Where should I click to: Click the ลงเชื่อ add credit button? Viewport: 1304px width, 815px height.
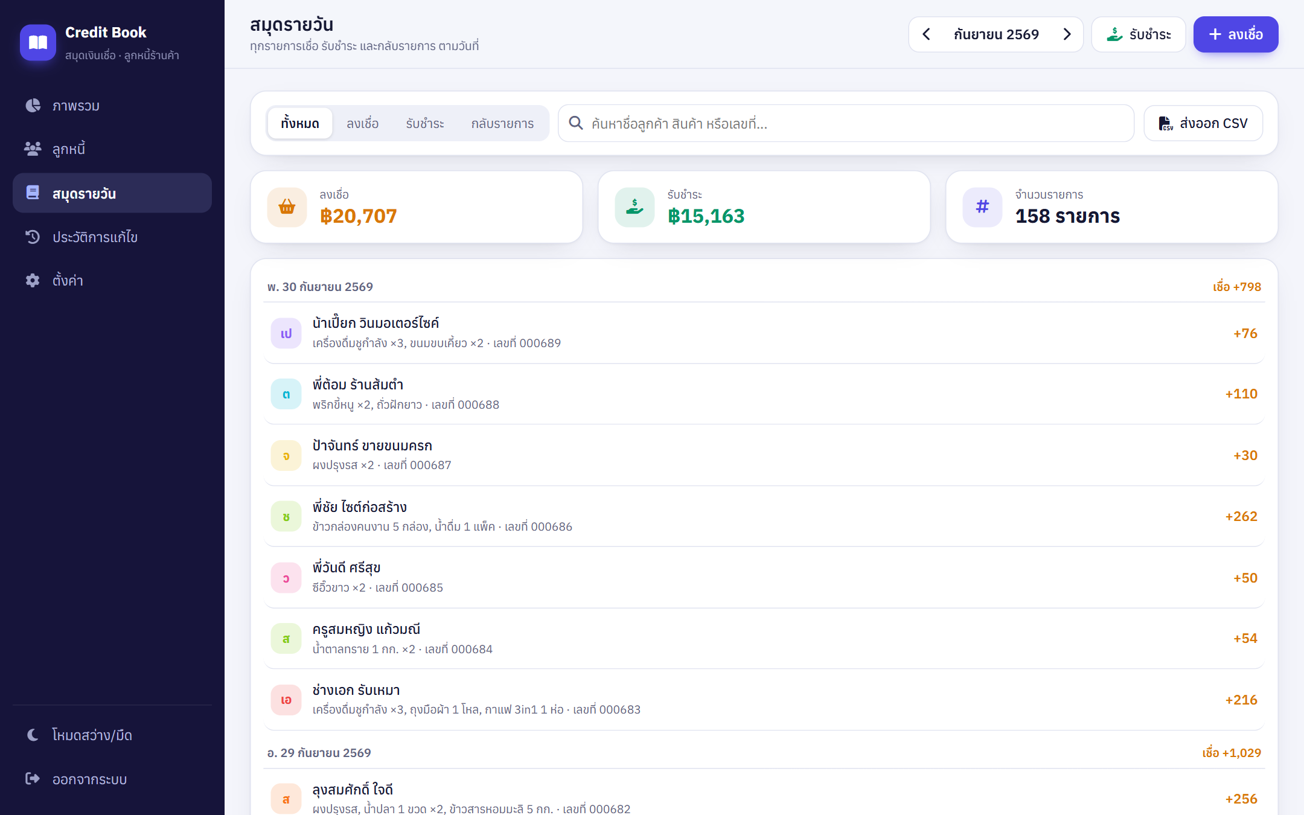pos(1236,34)
